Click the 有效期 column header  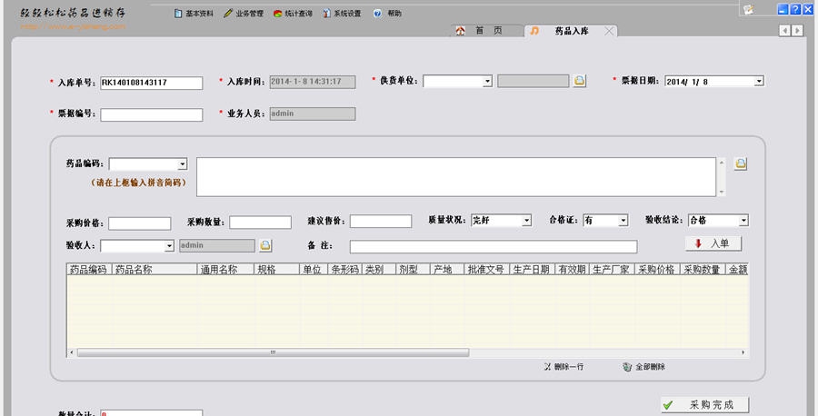click(572, 270)
